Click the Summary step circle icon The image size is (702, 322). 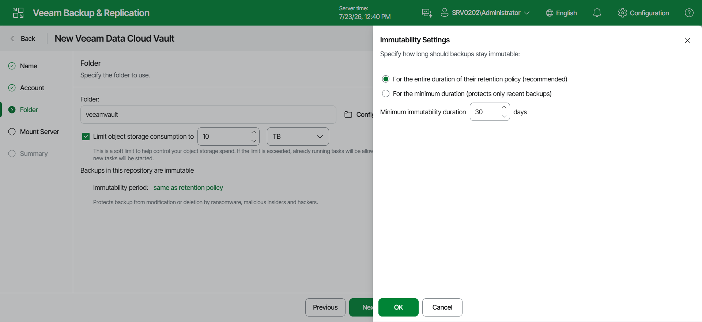(12, 154)
